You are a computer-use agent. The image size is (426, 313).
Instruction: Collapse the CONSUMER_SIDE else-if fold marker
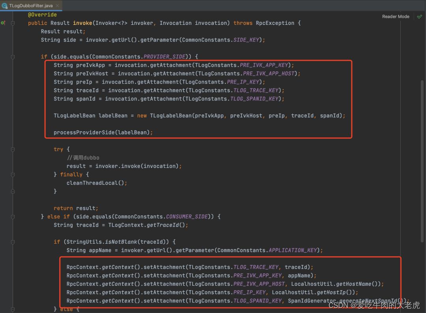(13, 217)
